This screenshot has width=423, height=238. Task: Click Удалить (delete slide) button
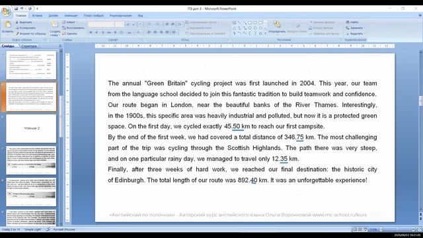pos(69,34)
